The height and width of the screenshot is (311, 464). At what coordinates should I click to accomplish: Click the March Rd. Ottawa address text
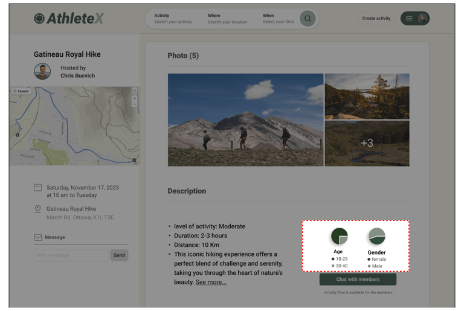[80, 217]
